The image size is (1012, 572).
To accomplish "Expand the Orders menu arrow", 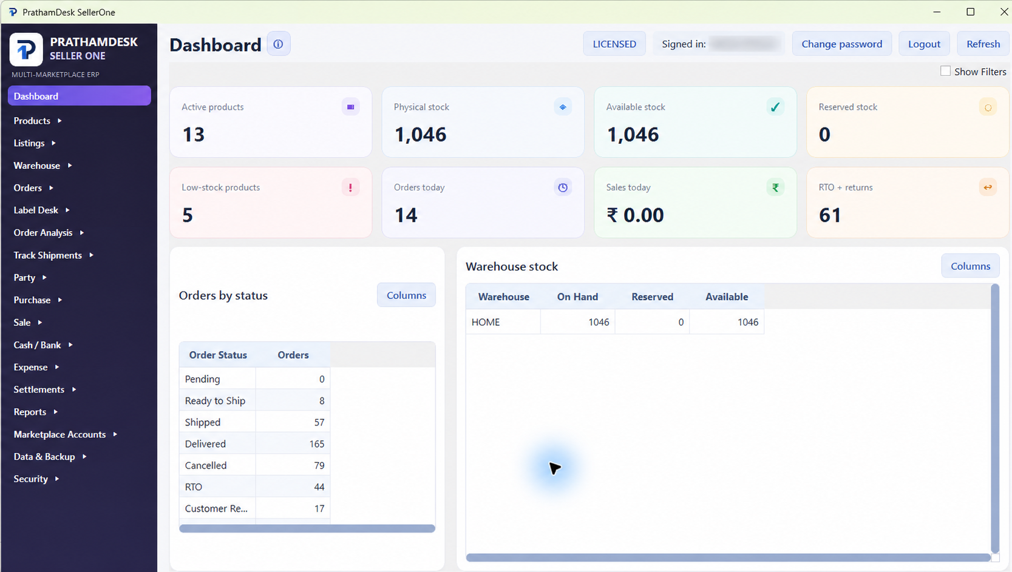I will 51,188.
